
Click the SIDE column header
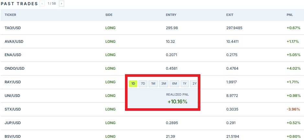pos(109,15)
